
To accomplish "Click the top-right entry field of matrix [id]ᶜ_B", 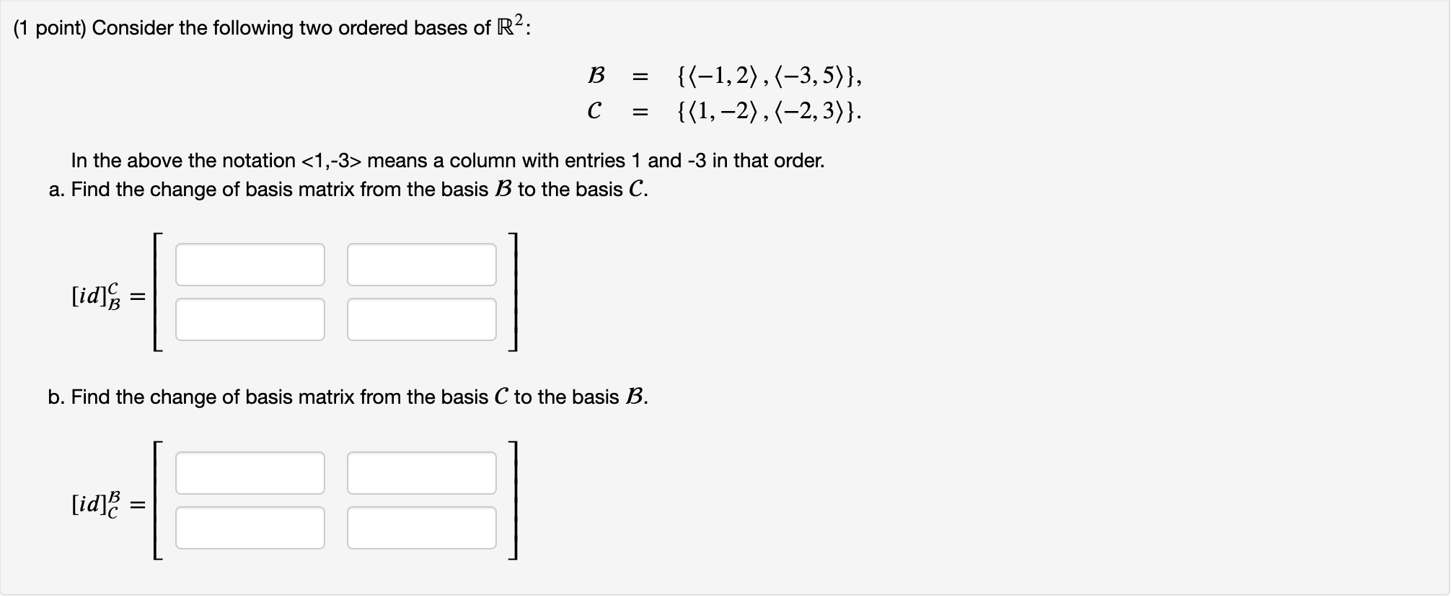I will (x=422, y=265).
